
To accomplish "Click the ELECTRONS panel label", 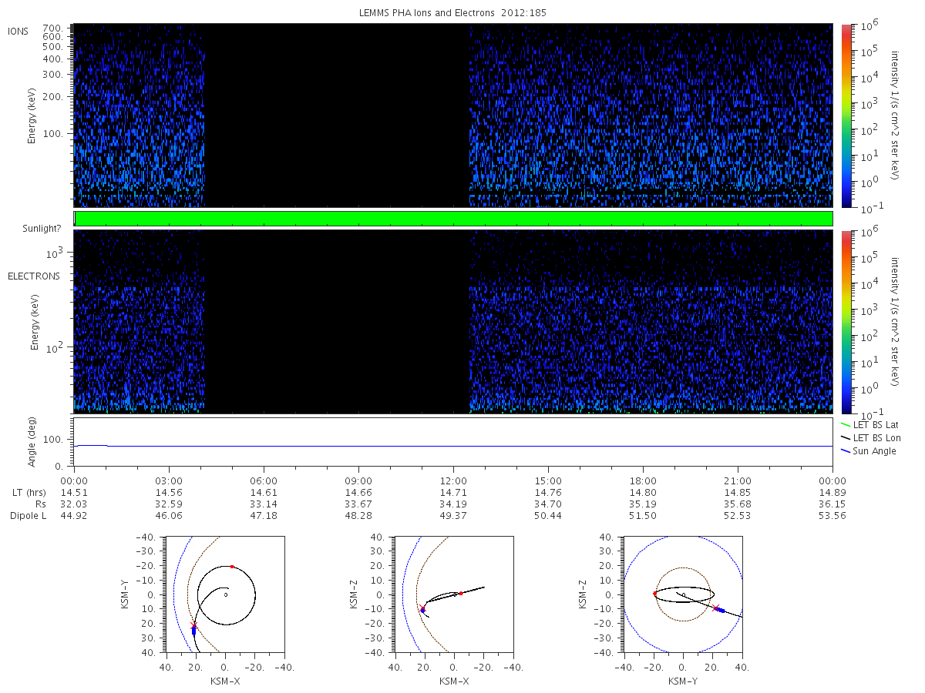I will pos(33,276).
